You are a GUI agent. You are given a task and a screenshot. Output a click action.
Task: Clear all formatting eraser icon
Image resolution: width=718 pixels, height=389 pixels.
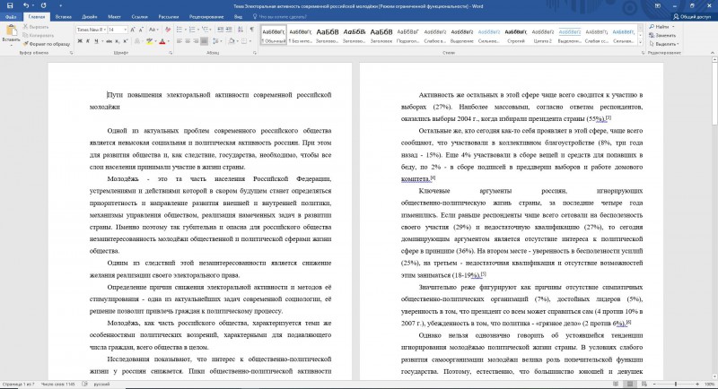(168, 30)
